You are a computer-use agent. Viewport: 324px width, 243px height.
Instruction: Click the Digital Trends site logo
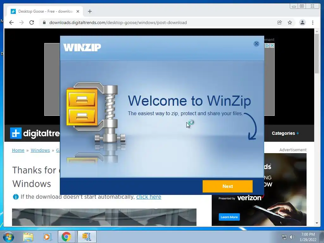pyautogui.click(x=35, y=133)
